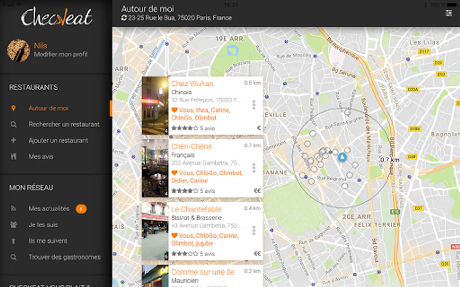Open the three-dot menu for Le Chantefable
The height and width of the screenshot is (287, 460).
pyautogui.click(x=254, y=231)
